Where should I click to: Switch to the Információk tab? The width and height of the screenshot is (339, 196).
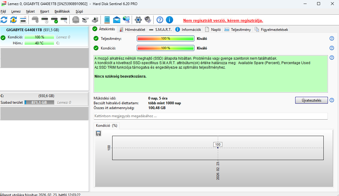click(188, 30)
